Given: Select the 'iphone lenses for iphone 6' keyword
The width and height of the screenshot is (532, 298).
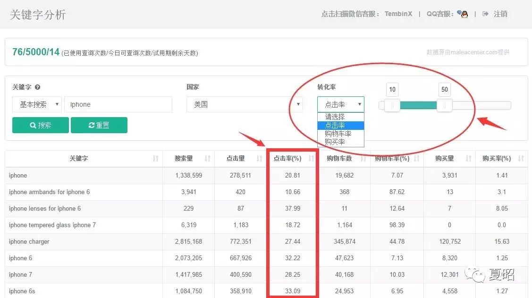Looking at the screenshot, I should coord(45,209).
